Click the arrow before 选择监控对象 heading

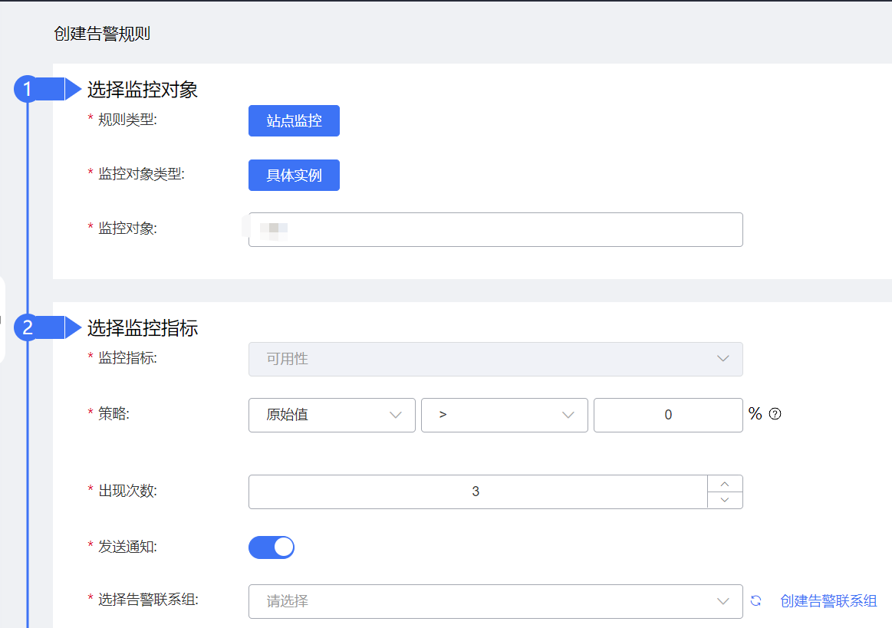pyautogui.click(x=73, y=90)
